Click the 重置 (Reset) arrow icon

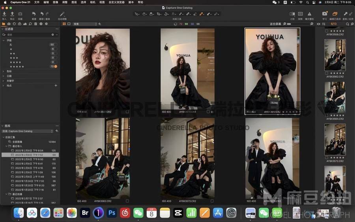[34, 14]
